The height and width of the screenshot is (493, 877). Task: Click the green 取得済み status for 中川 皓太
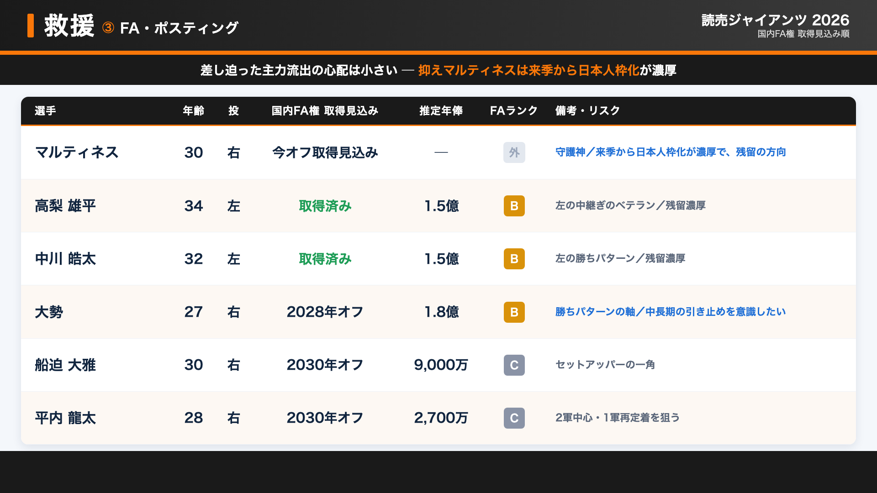325,259
